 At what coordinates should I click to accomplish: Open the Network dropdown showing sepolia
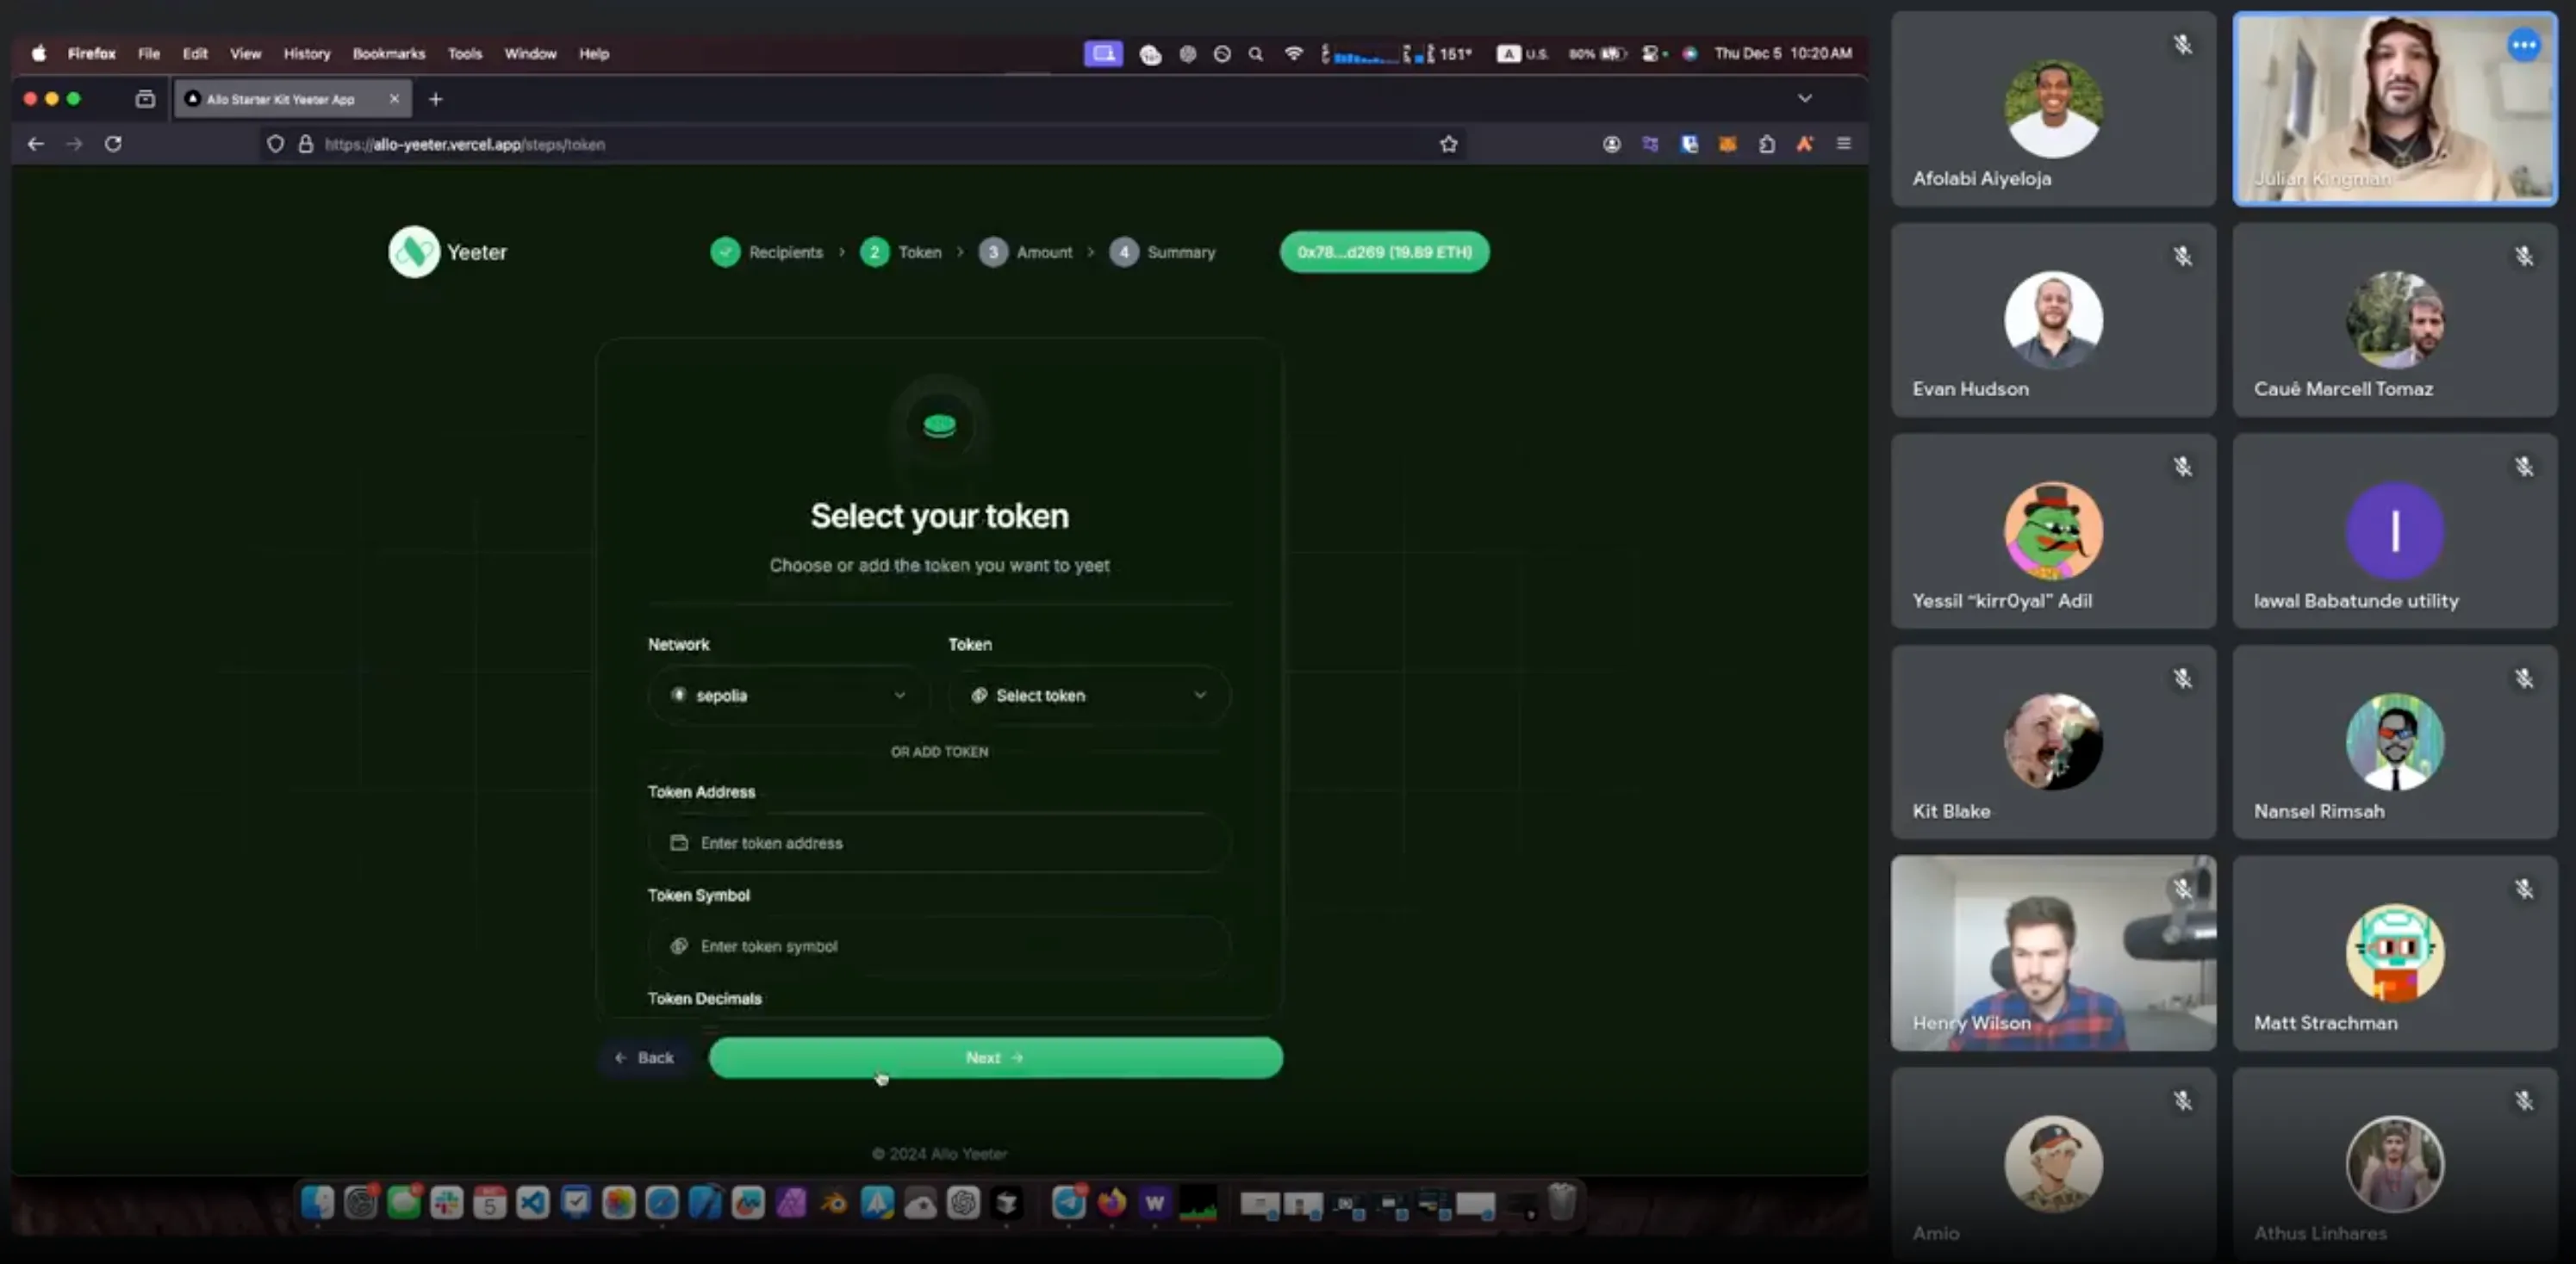point(789,696)
